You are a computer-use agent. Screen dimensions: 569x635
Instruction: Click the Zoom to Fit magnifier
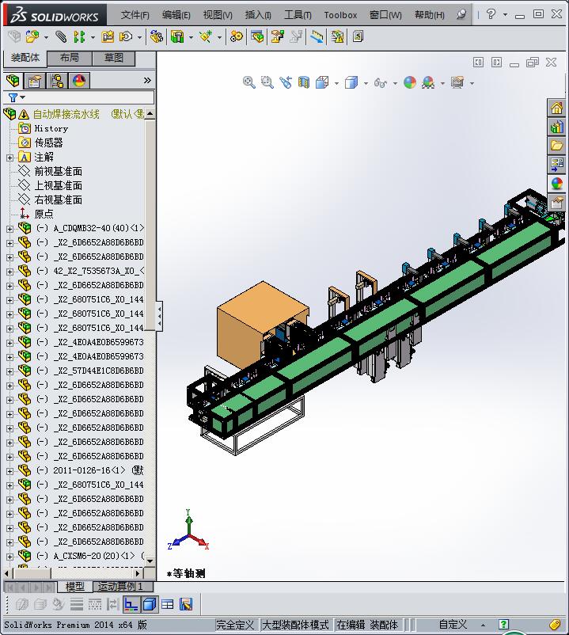click(248, 82)
